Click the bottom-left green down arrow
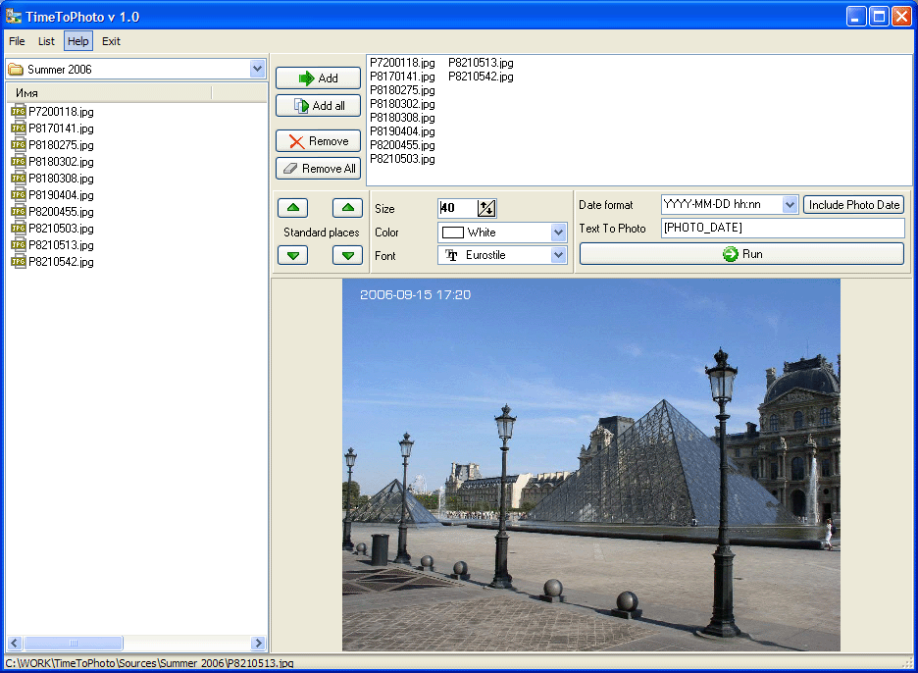 pos(293,255)
